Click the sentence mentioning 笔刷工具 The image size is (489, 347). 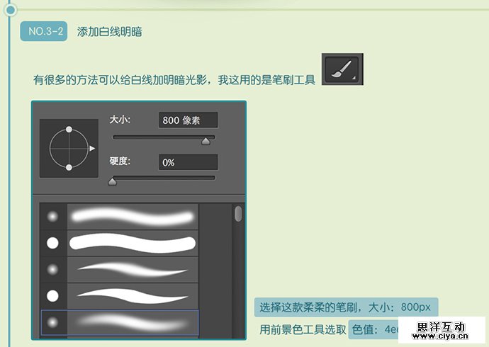[174, 80]
